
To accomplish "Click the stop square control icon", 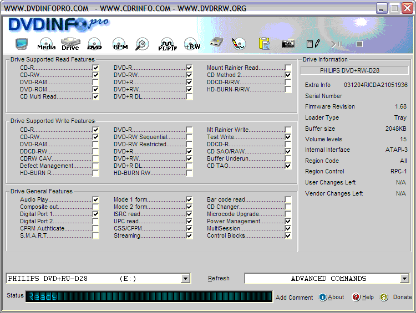I will pos(359,44).
